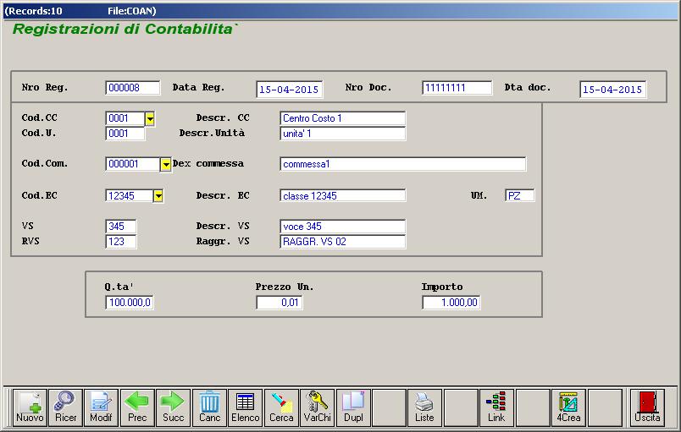Click the RVS field 123
This screenshot has width=681, height=432.
click(121, 241)
